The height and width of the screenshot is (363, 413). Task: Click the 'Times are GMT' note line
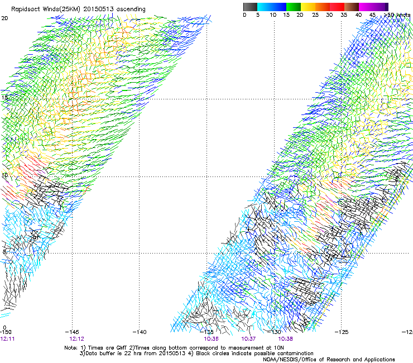point(174,348)
